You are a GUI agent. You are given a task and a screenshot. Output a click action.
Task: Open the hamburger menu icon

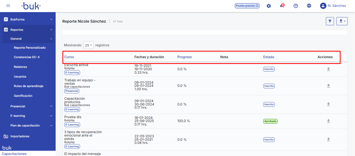[x=8, y=6]
